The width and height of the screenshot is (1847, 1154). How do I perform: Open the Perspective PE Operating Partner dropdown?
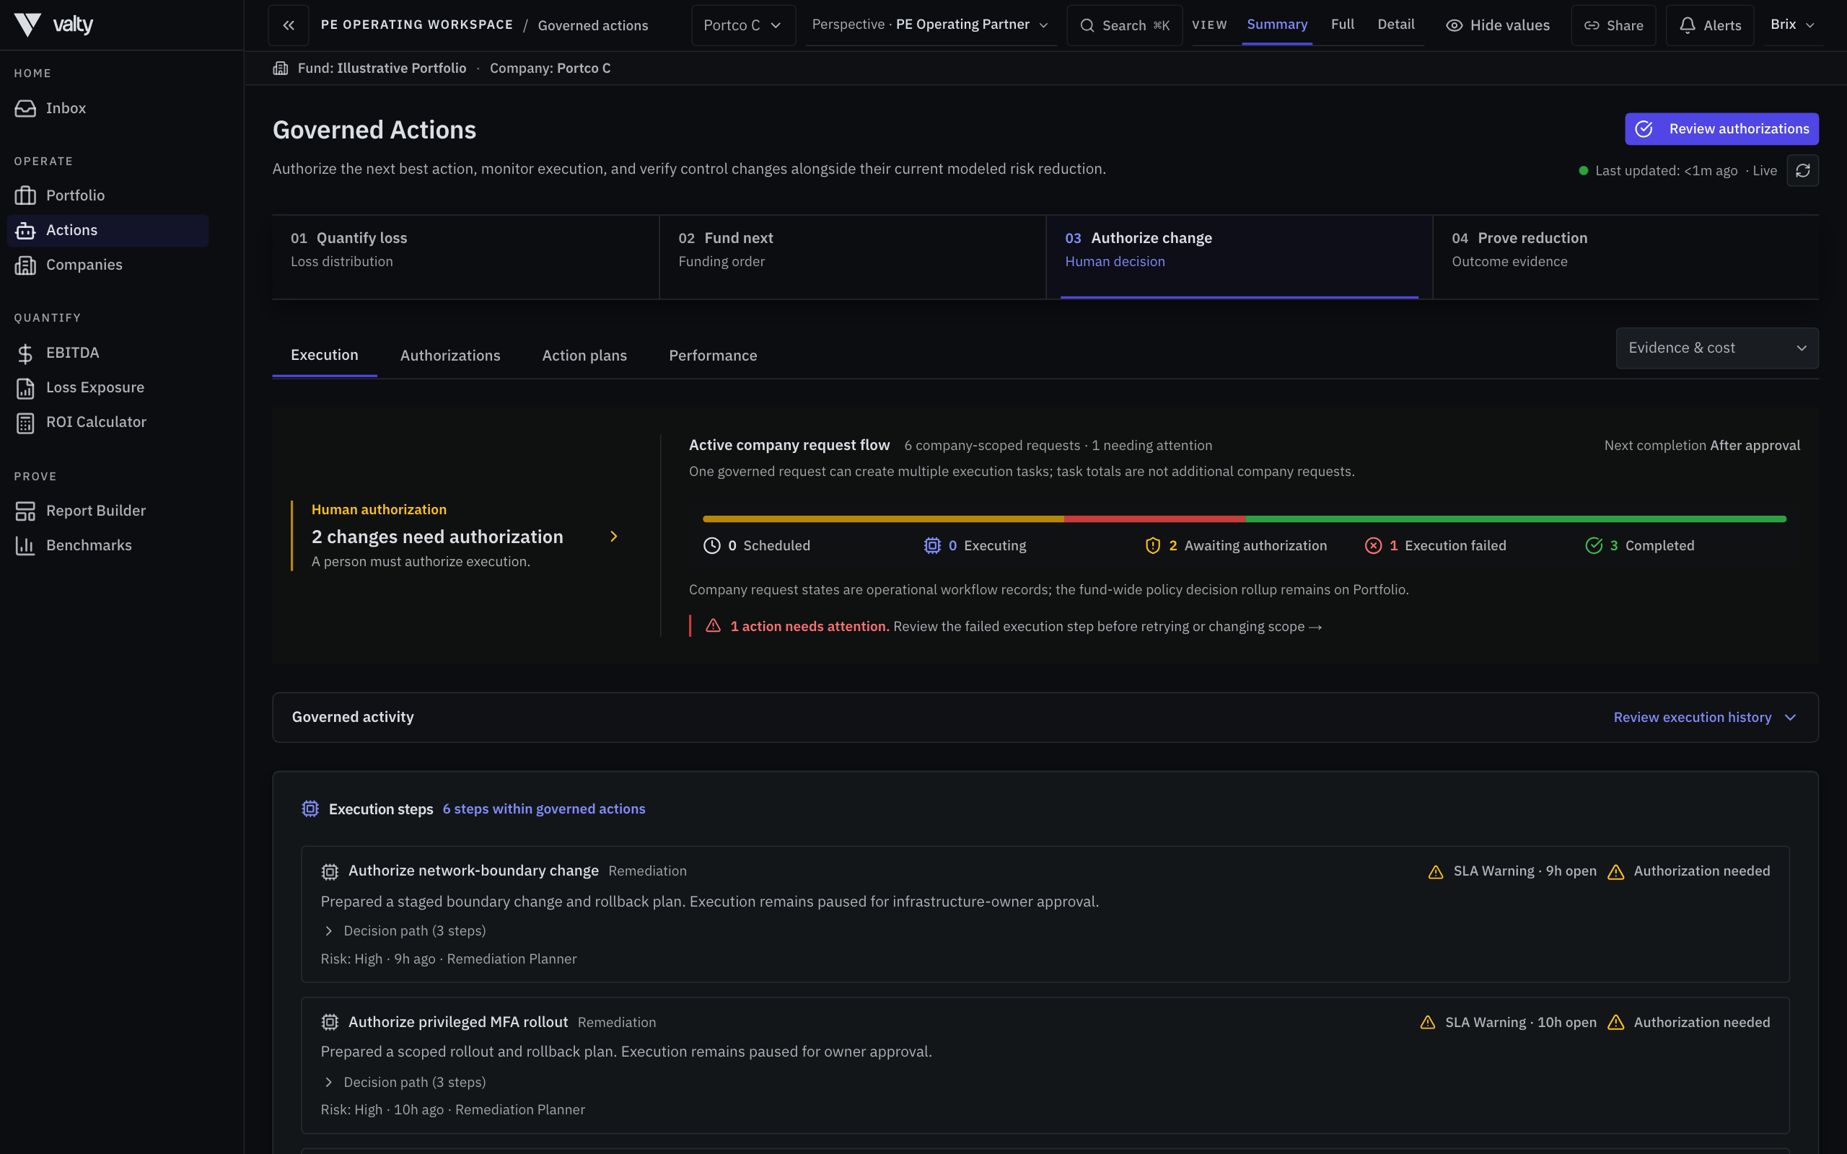click(x=931, y=25)
